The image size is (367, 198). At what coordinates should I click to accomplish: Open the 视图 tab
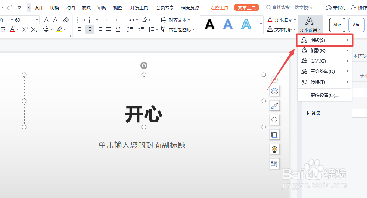pos(118,8)
